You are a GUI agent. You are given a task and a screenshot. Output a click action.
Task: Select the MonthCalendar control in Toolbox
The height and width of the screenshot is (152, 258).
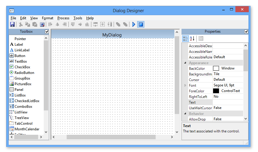tap(26, 129)
